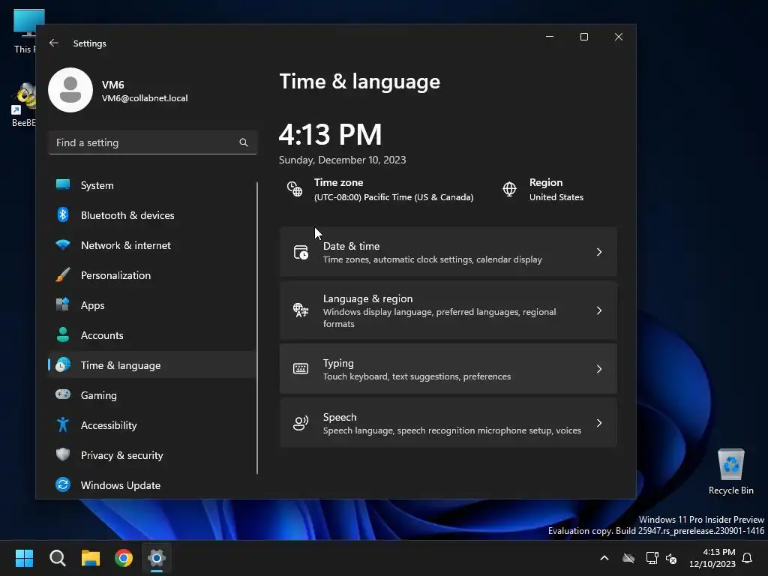Open the notifications bell in taskbar
768x576 pixels.
pyautogui.click(x=748, y=558)
